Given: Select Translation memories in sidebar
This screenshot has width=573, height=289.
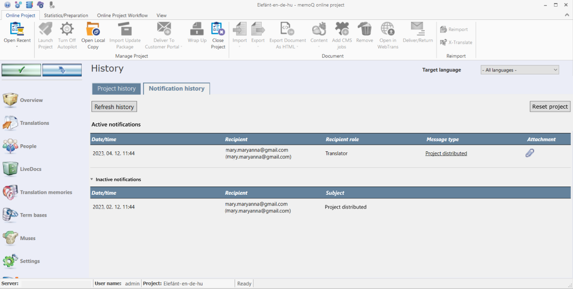Looking at the screenshot, I should 45,192.
